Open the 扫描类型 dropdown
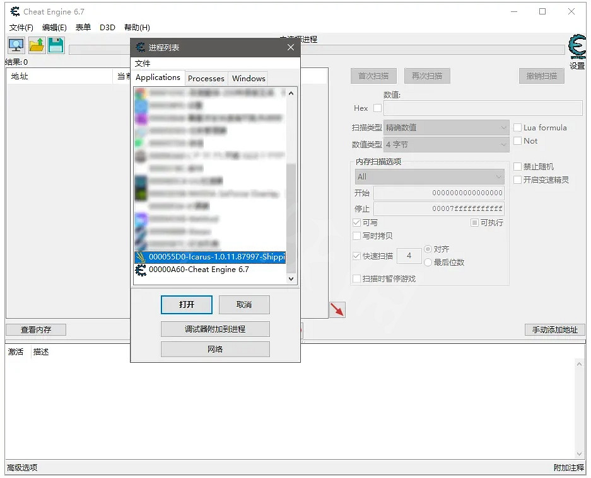Screen dimensions: 591x478 [446, 128]
